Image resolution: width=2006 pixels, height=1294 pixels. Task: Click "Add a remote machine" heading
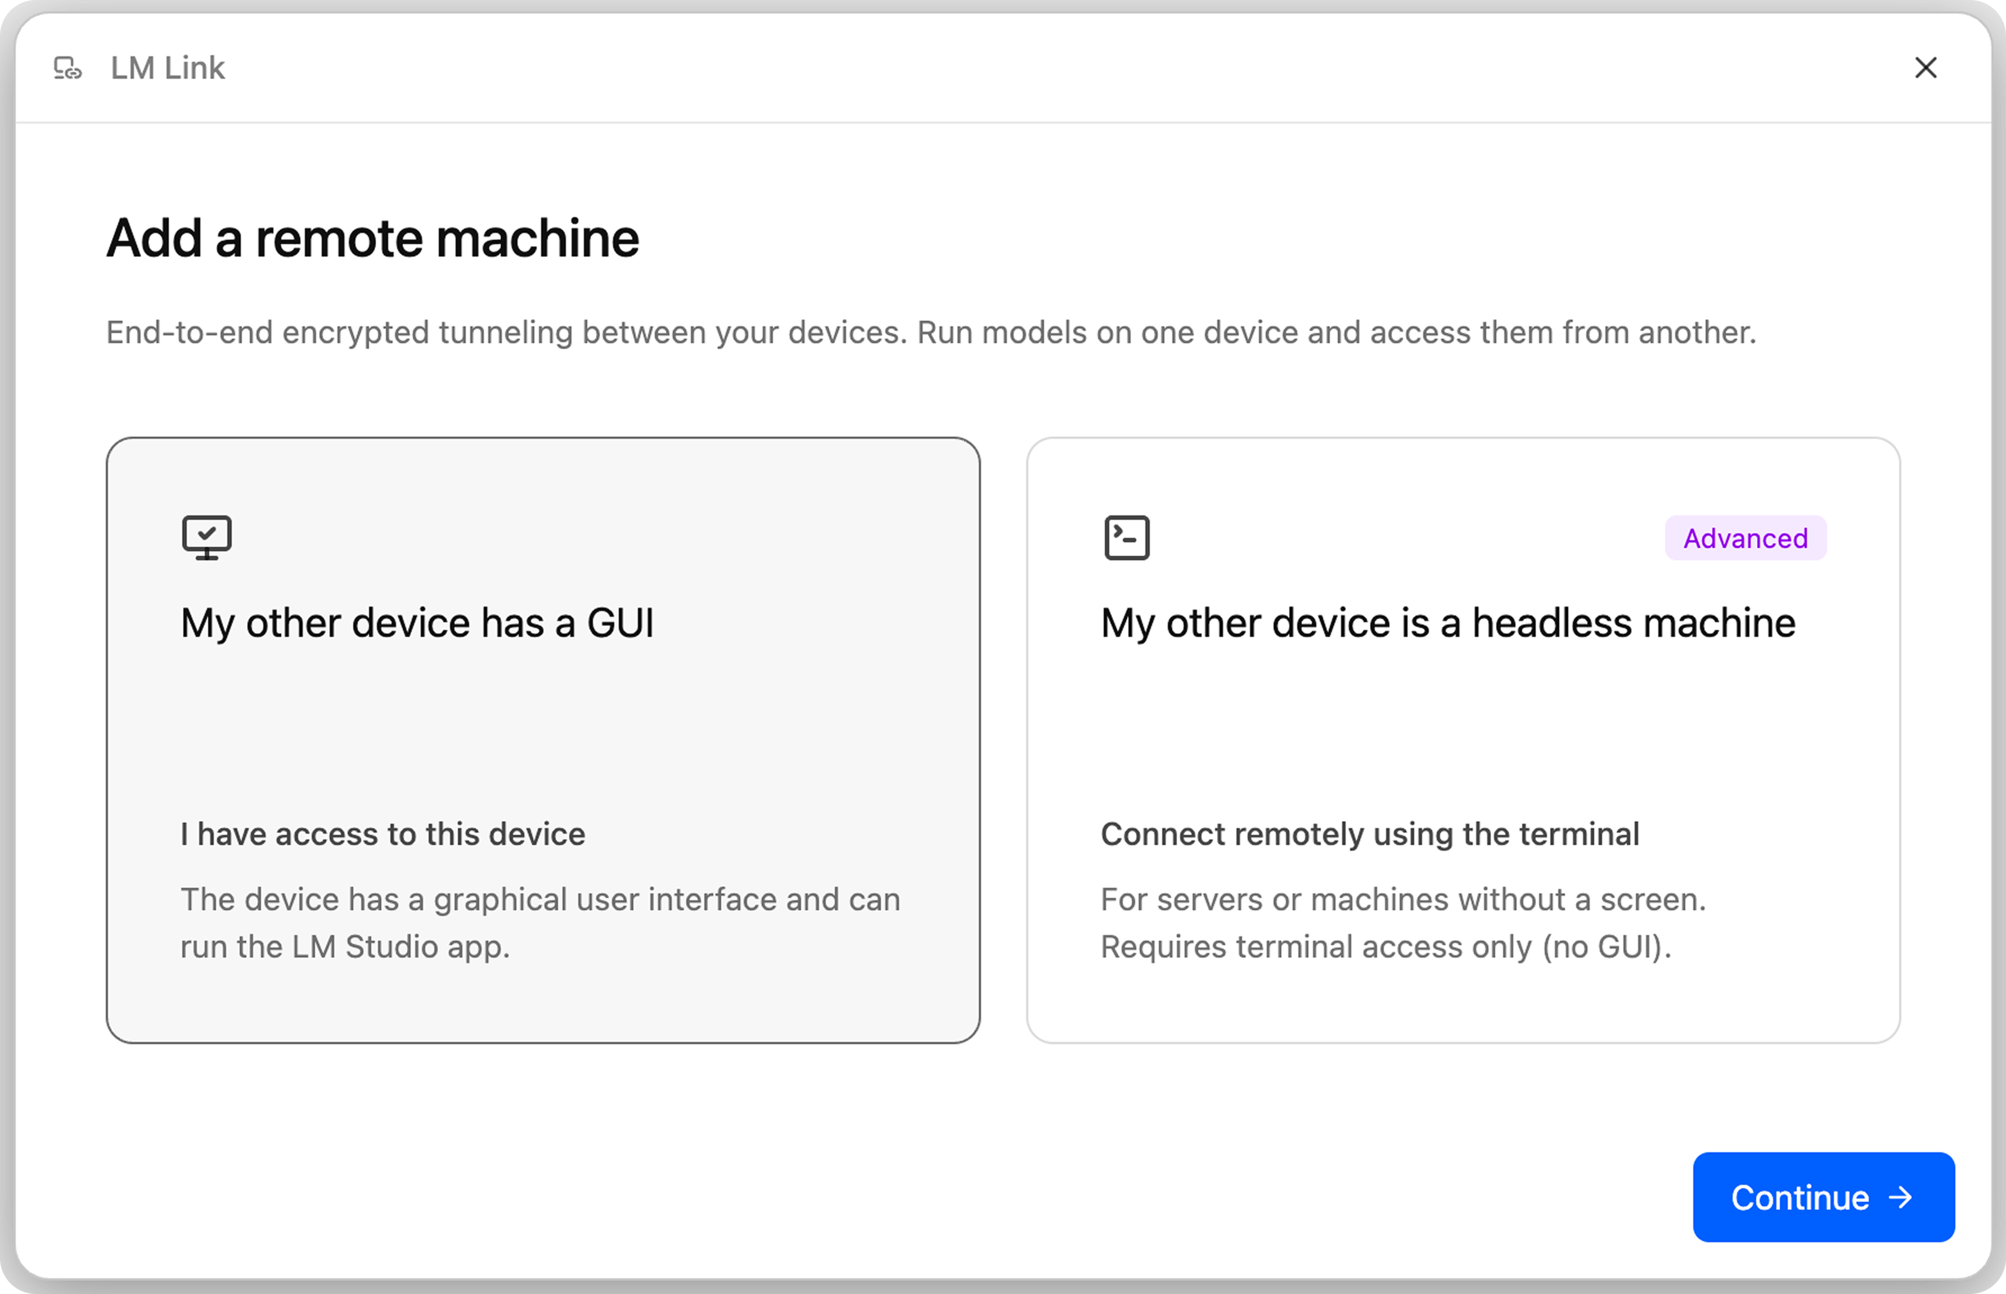(x=372, y=239)
